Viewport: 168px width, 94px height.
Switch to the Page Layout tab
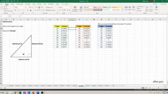click(19, 4)
